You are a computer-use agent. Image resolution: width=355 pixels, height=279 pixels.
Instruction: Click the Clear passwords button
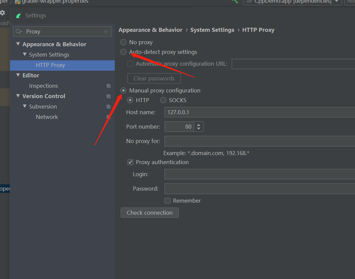154,78
